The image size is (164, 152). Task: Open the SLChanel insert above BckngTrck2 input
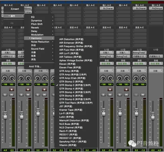[x=139, y=8]
